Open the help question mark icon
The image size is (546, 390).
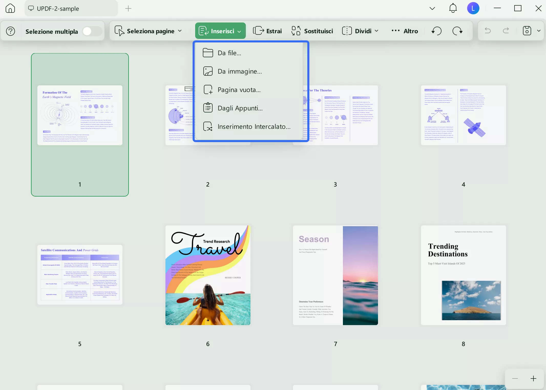coord(10,31)
